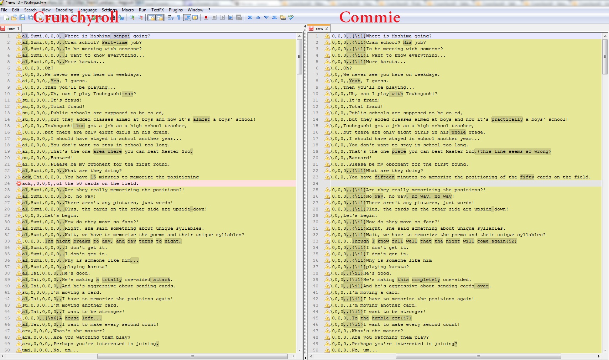This screenshot has width=609, height=360.
Task: Click comment '{this line seems so wrong}'
Action: [x=514, y=151]
